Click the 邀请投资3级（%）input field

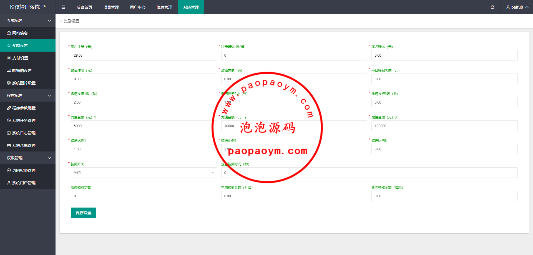tap(444, 102)
